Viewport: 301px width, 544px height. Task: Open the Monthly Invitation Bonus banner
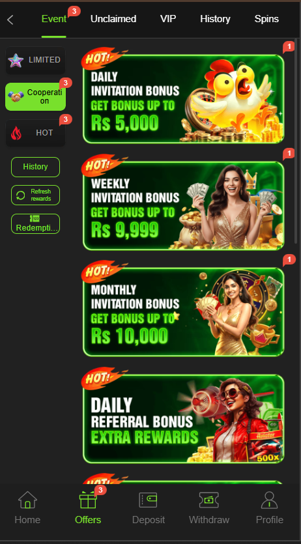point(184,312)
